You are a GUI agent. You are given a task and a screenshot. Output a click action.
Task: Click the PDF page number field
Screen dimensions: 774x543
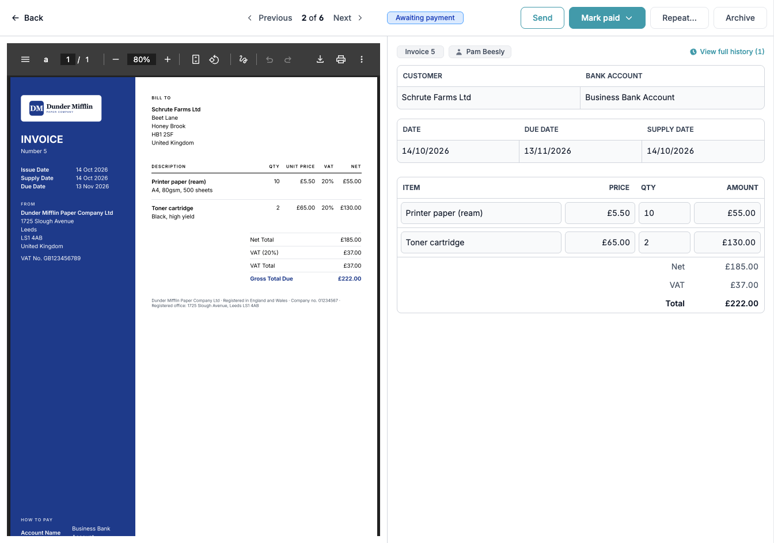point(68,59)
